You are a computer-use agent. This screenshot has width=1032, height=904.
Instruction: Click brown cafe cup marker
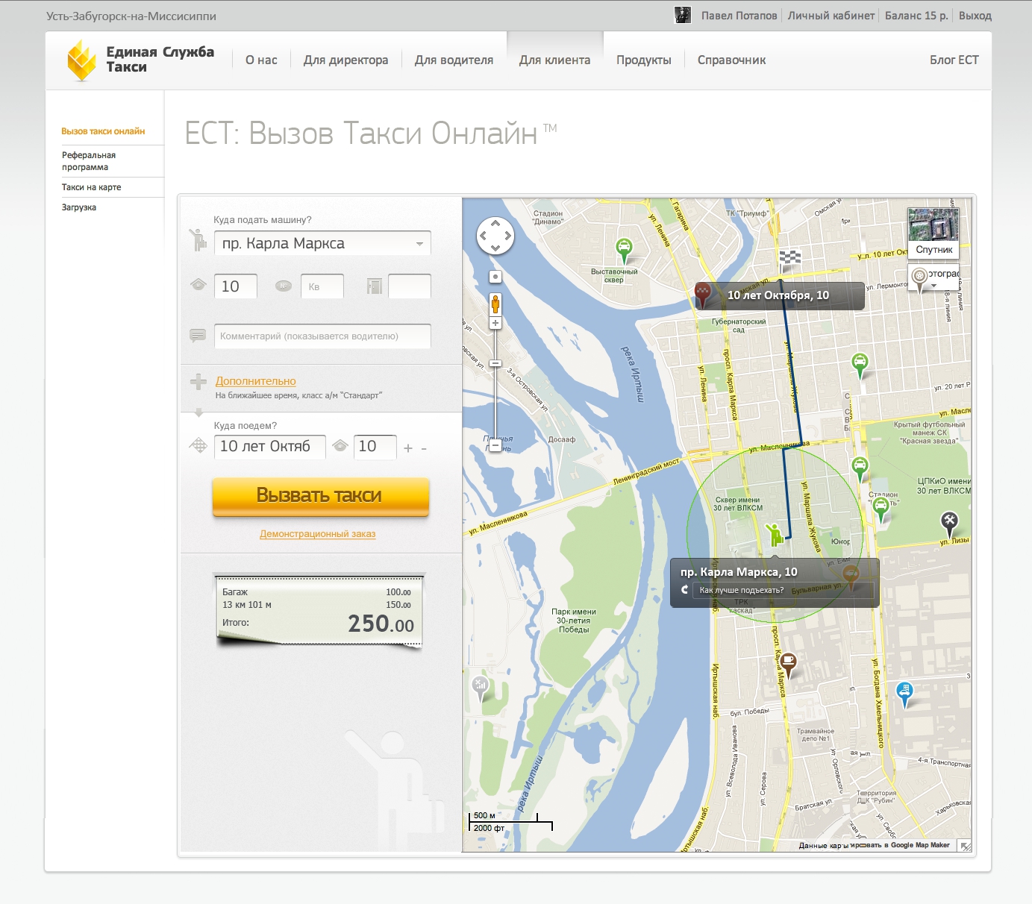pos(788,664)
